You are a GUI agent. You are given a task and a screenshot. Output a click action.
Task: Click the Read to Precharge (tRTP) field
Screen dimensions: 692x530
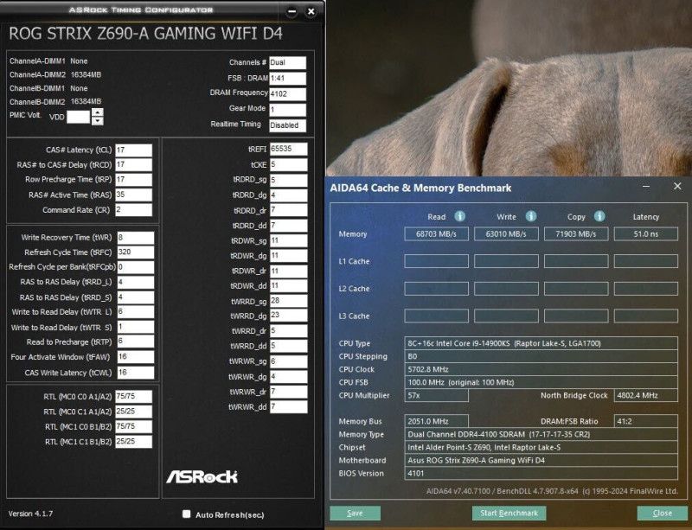click(x=136, y=342)
